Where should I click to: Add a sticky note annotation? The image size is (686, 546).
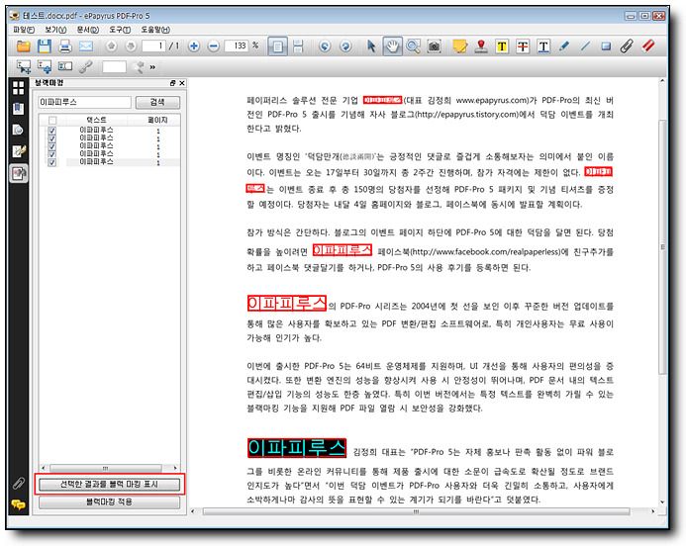pos(460,45)
